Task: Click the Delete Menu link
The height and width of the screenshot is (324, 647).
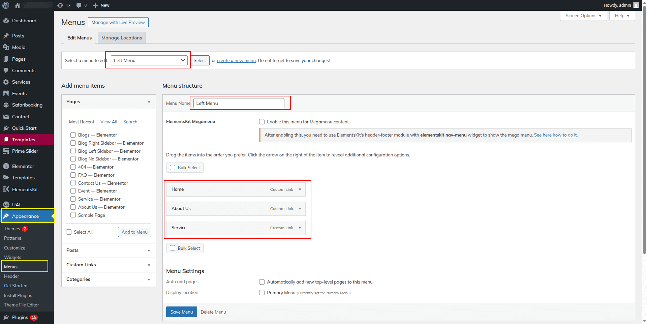Action: (213, 312)
